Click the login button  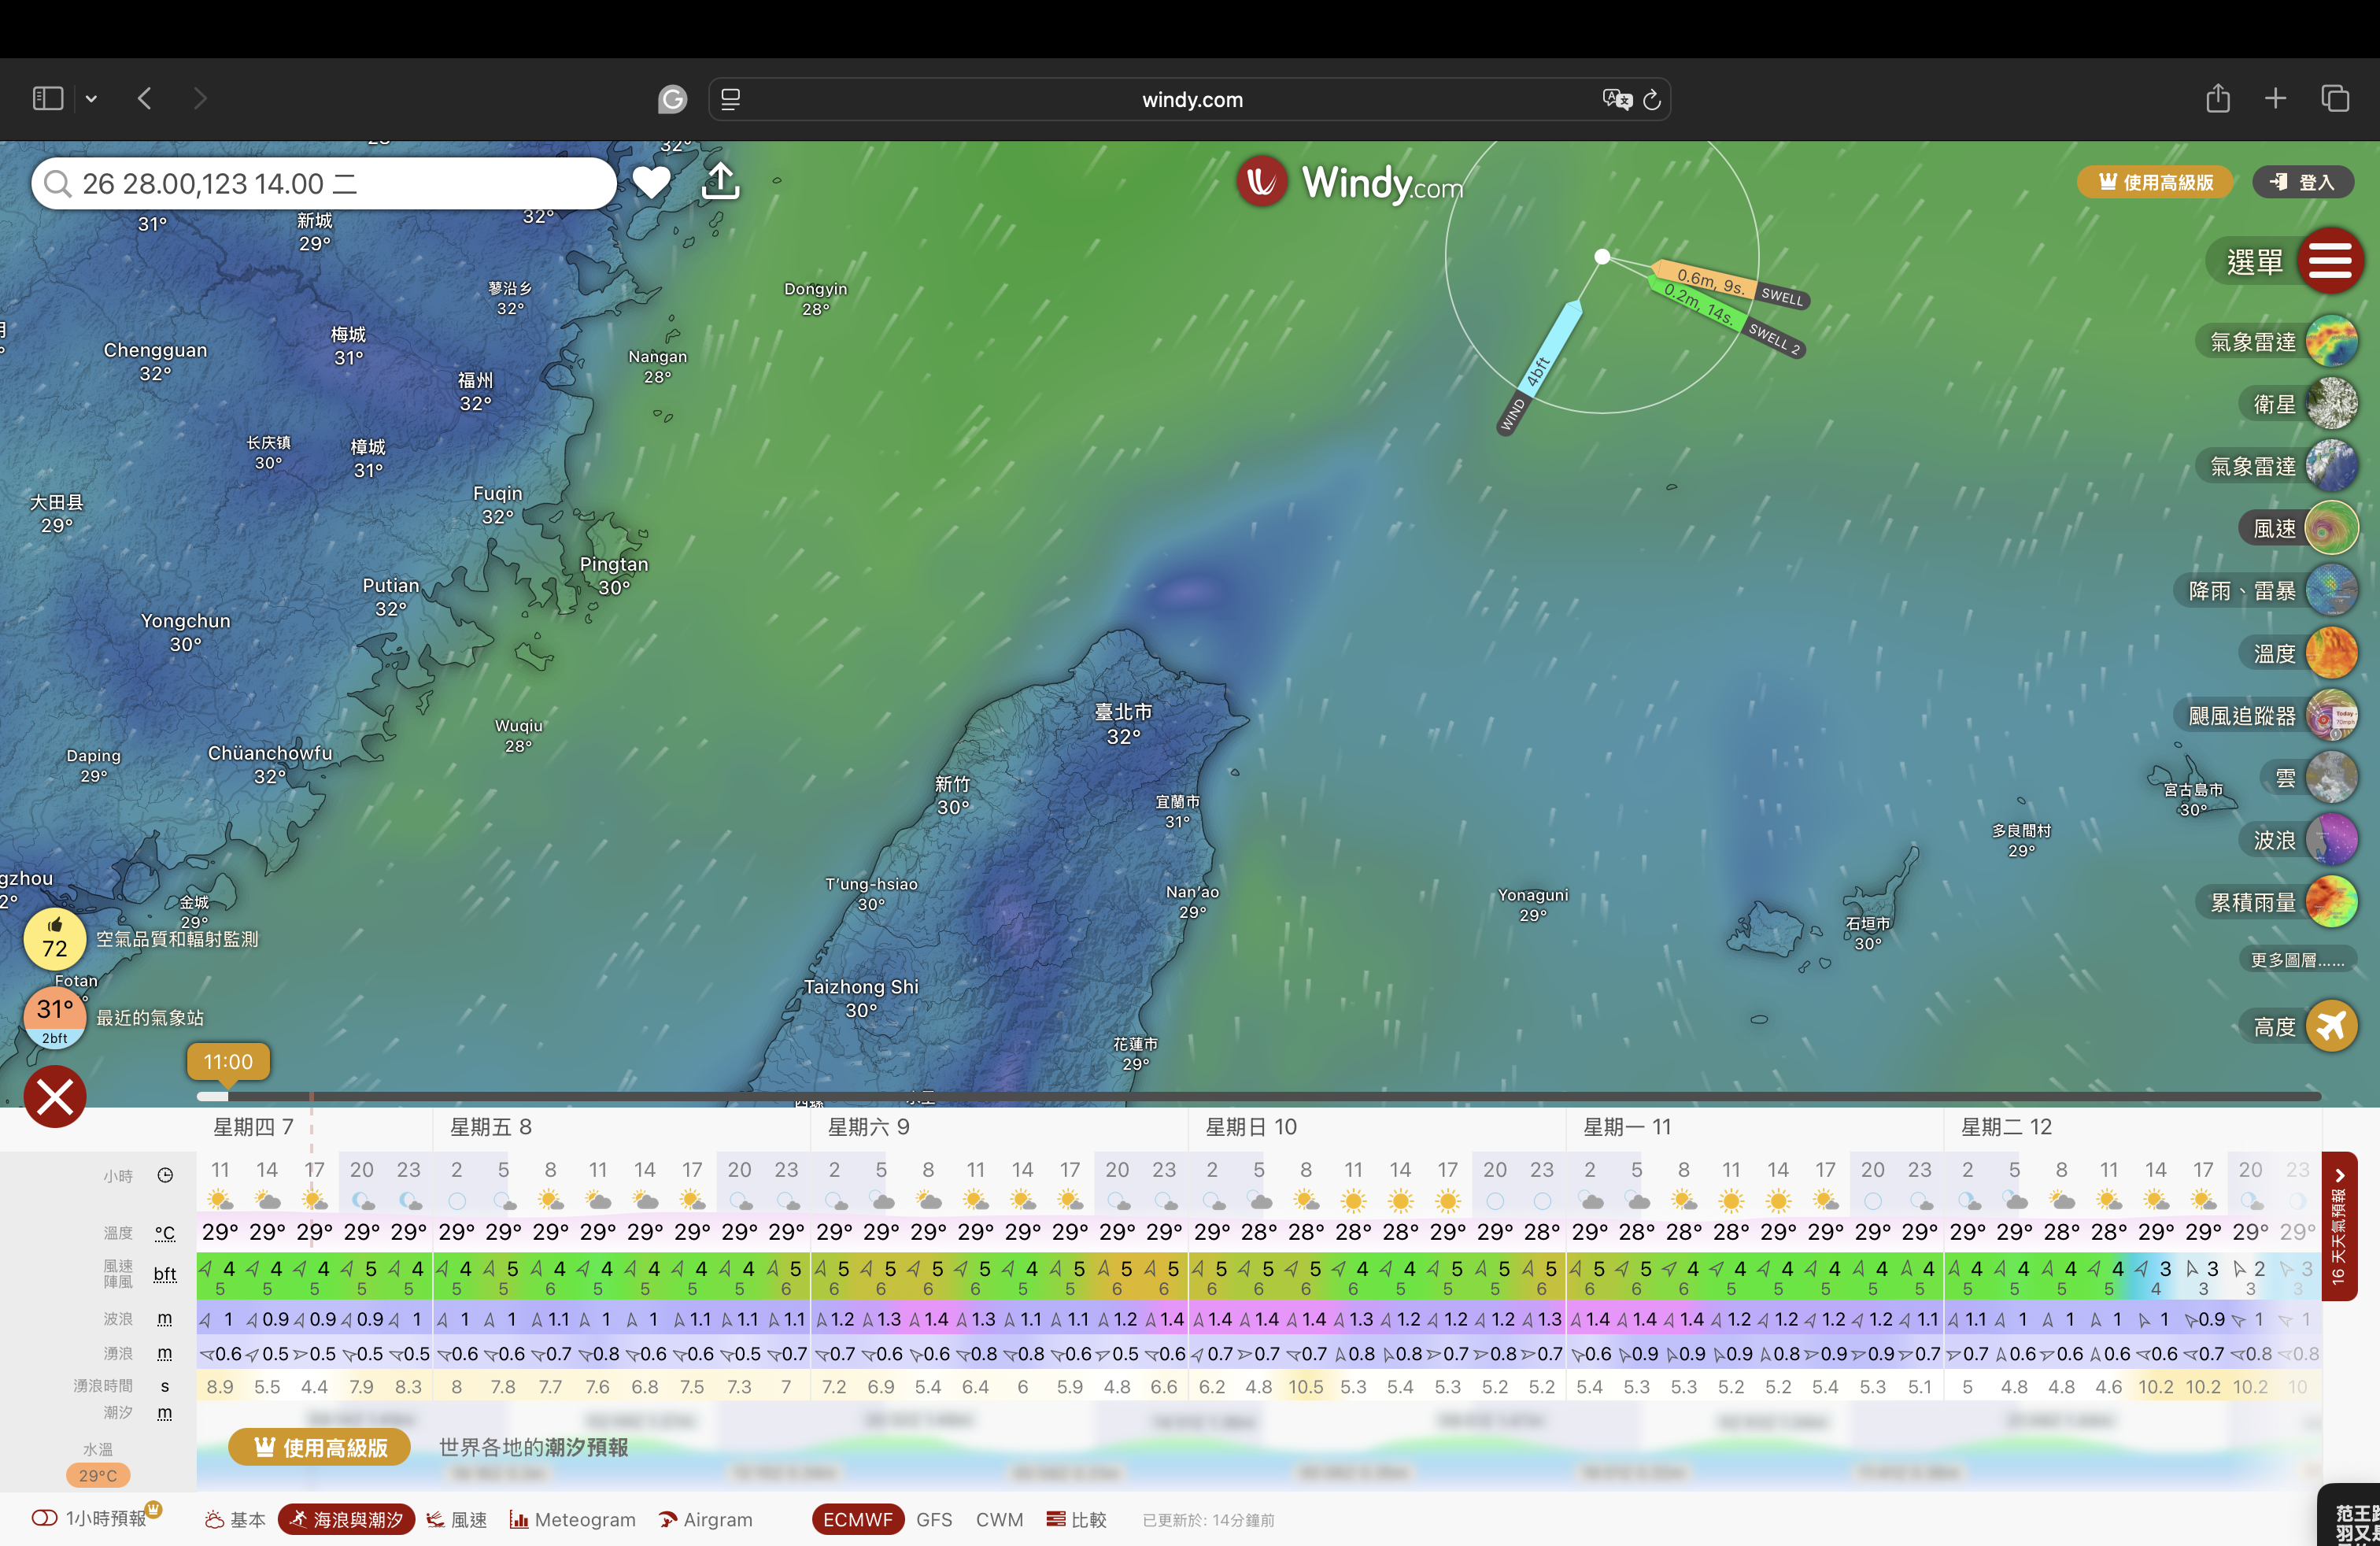[x=2302, y=182]
